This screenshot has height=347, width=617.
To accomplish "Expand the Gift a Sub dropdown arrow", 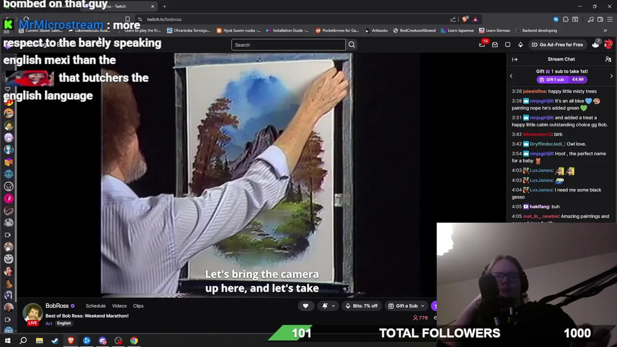I will [423, 306].
